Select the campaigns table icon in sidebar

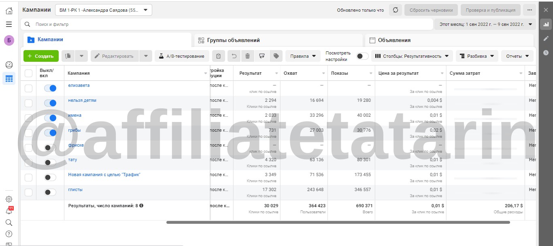pyautogui.click(x=9, y=78)
